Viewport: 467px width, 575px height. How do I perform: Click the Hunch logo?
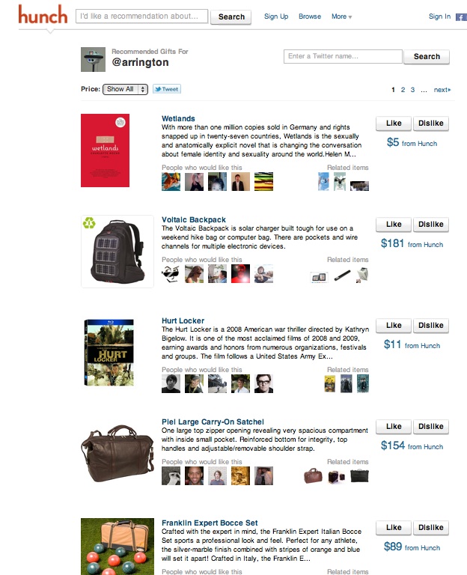(43, 15)
